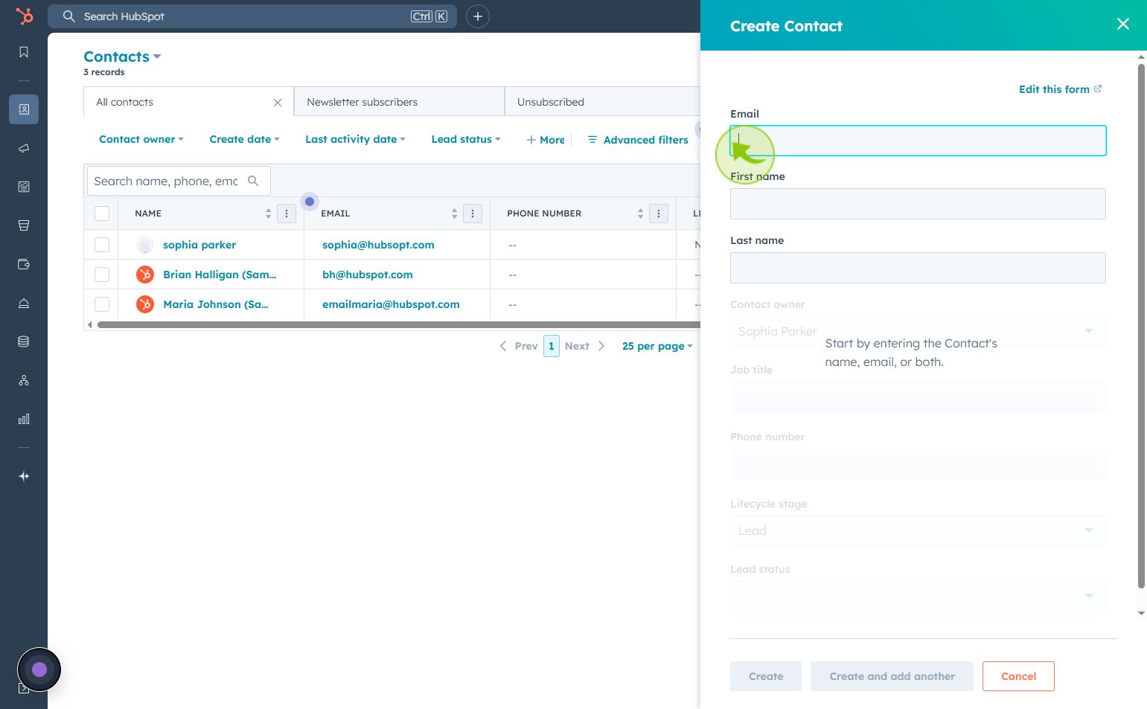Click Create and add another button
This screenshot has width=1147, height=709.
(x=892, y=676)
